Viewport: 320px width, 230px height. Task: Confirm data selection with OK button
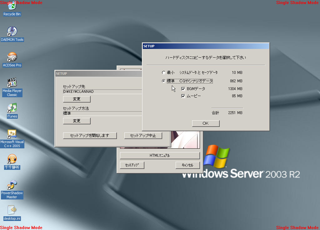(x=206, y=123)
